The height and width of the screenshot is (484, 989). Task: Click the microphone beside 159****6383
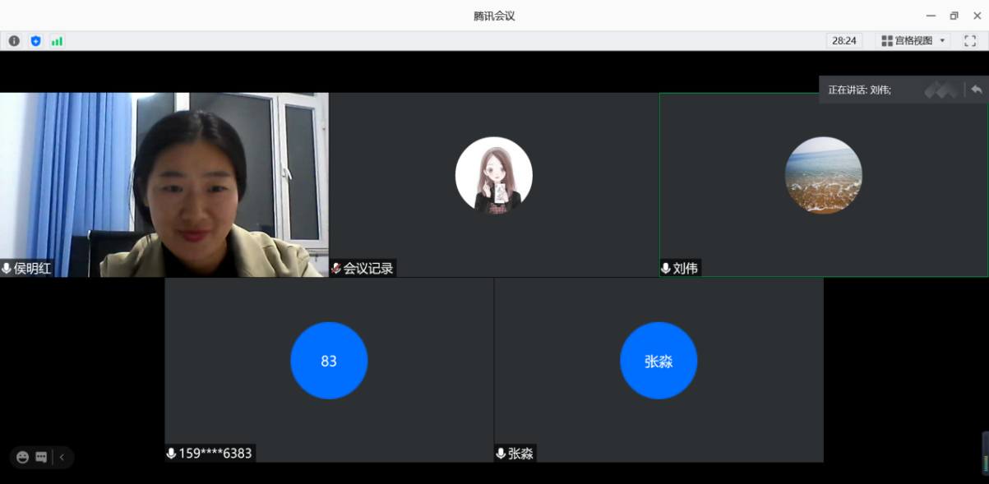pyautogui.click(x=171, y=454)
